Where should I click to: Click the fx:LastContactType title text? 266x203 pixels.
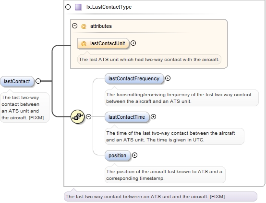point(109,7)
